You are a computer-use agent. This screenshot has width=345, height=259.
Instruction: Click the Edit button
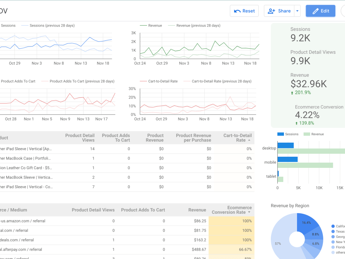[321, 11]
